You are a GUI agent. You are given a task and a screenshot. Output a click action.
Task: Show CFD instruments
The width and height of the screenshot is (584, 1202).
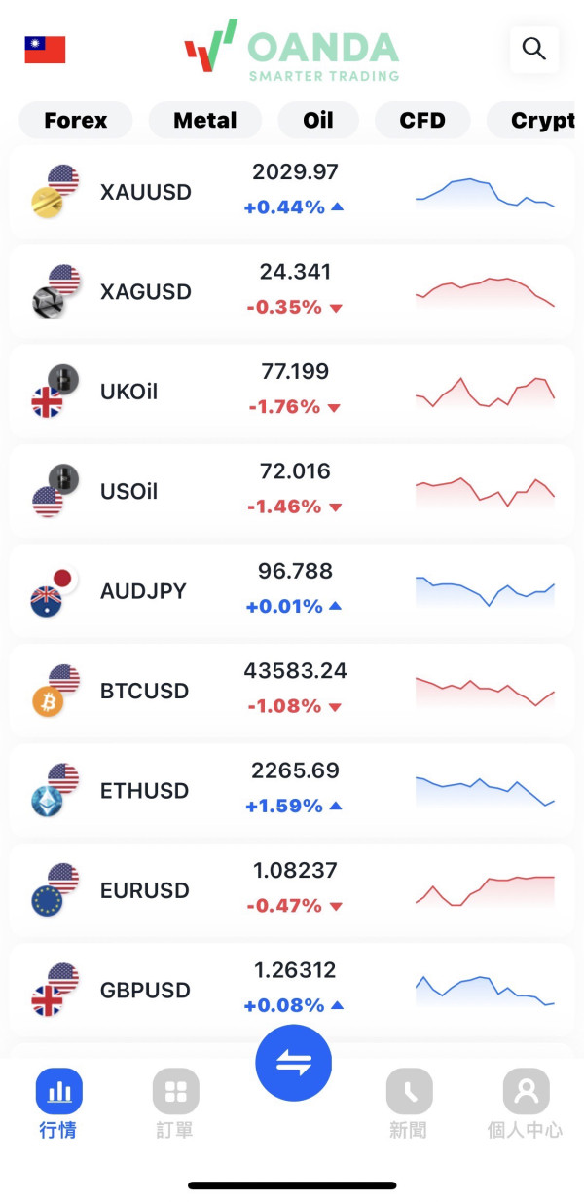[x=422, y=121]
